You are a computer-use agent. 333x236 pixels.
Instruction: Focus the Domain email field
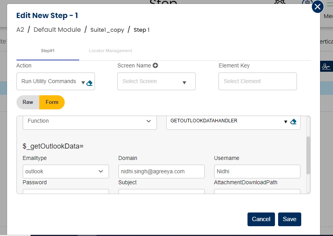[x=161, y=171]
